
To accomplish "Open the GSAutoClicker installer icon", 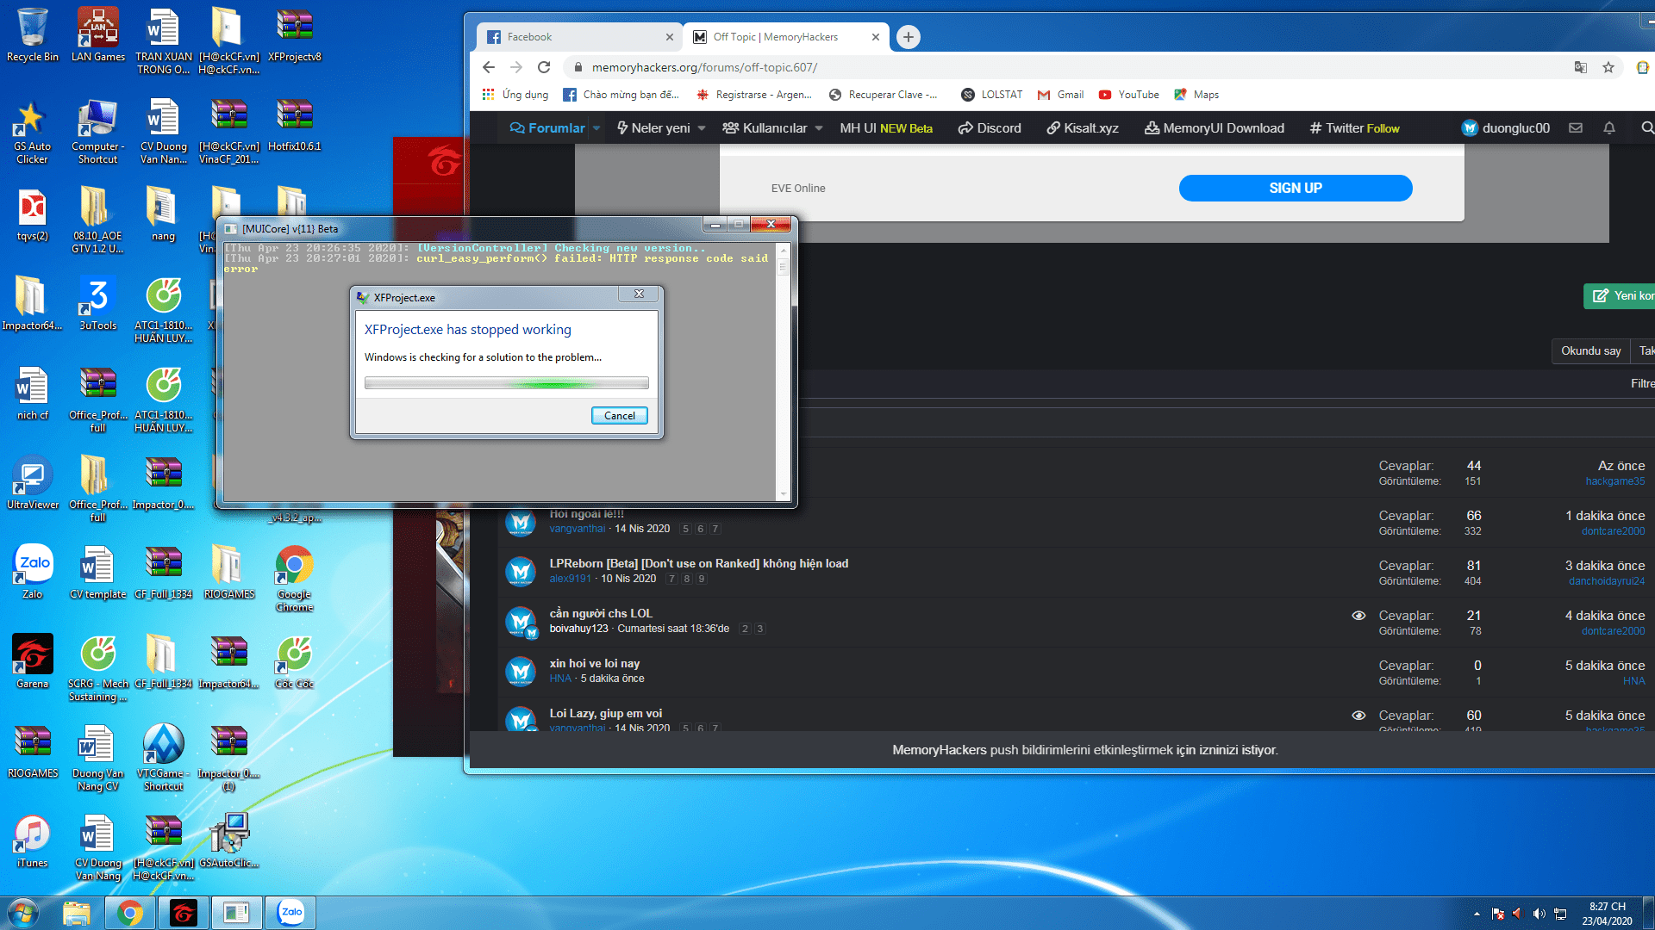I will click(x=228, y=840).
